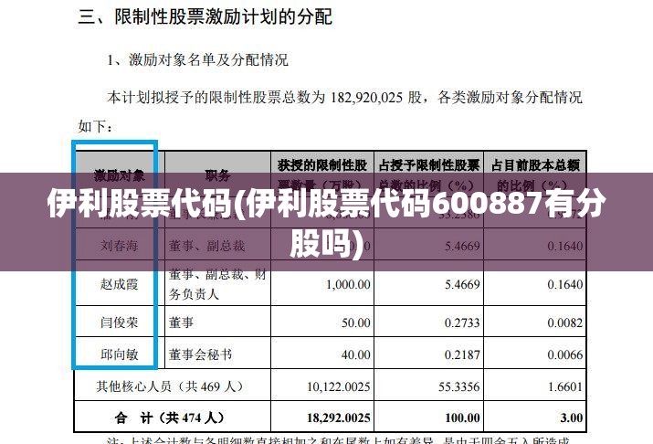The width and height of the screenshot is (653, 444).
Task: Click the total row label 合计（共474人）
Action: 170,418
